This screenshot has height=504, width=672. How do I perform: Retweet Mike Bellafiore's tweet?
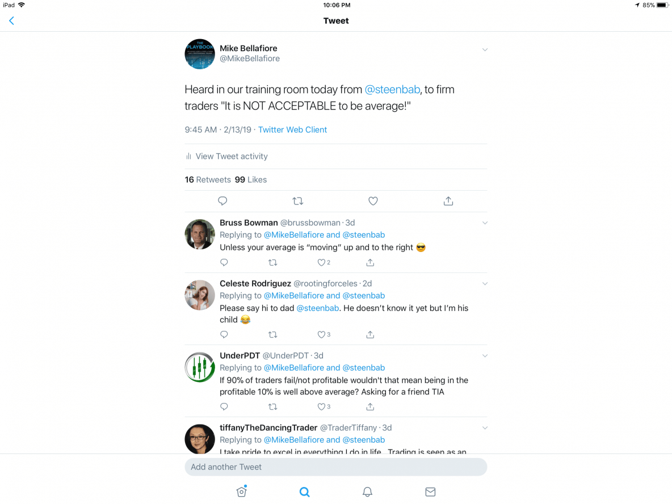[x=297, y=201]
